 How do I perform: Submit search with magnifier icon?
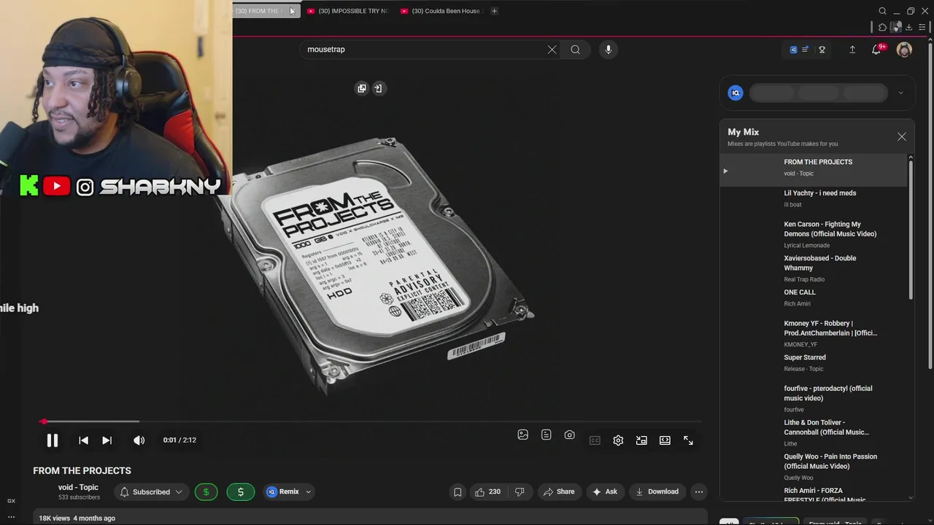coord(575,50)
